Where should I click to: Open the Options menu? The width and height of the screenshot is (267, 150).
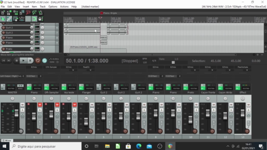(53, 7)
